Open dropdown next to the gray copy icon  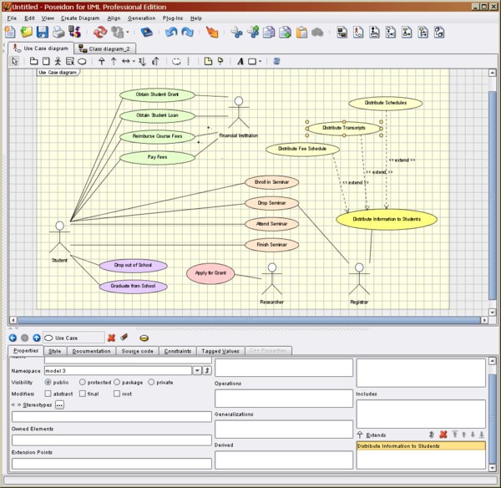tap(128, 32)
